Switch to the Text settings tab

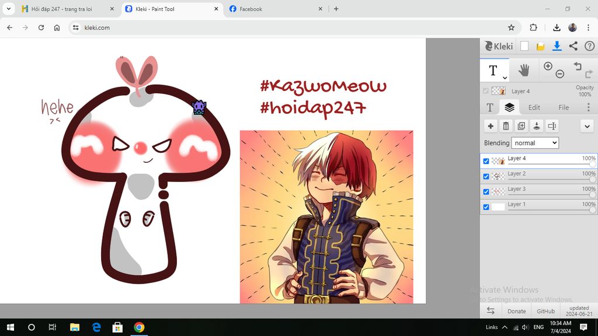point(490,107)
